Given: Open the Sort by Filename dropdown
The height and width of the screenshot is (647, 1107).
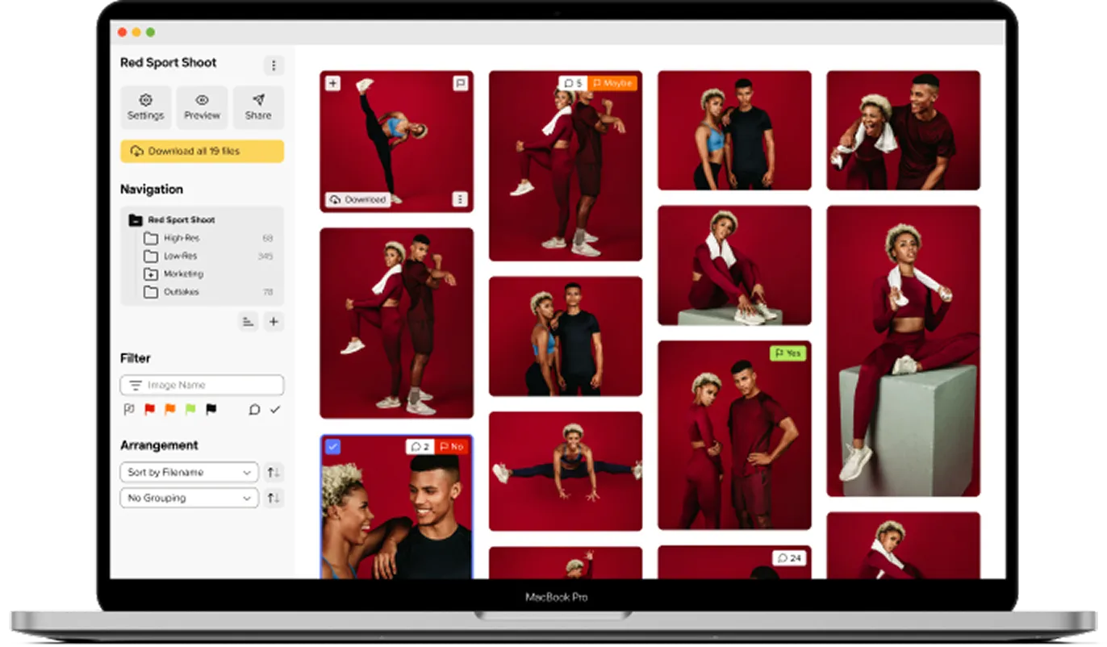Looking at the screenshot, I should (189, 472).
